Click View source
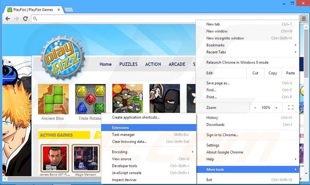The height and width of the screenshot is (185, 310). coord(149,159)
